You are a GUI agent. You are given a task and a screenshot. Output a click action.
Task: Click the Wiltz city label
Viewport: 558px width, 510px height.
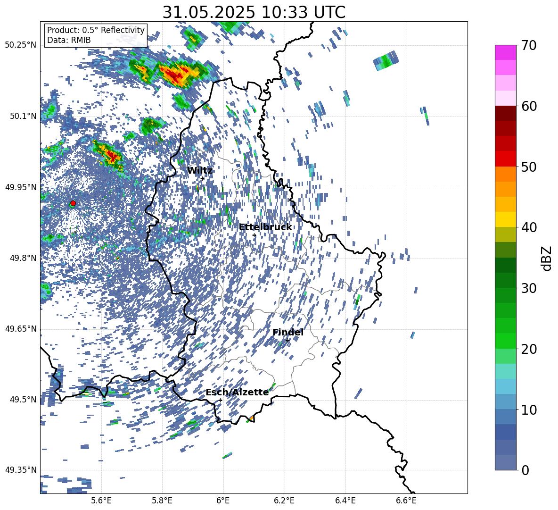coord(200,171)
